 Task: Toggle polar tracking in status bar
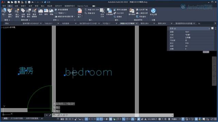pyautogui.click(x=86, y=119)
